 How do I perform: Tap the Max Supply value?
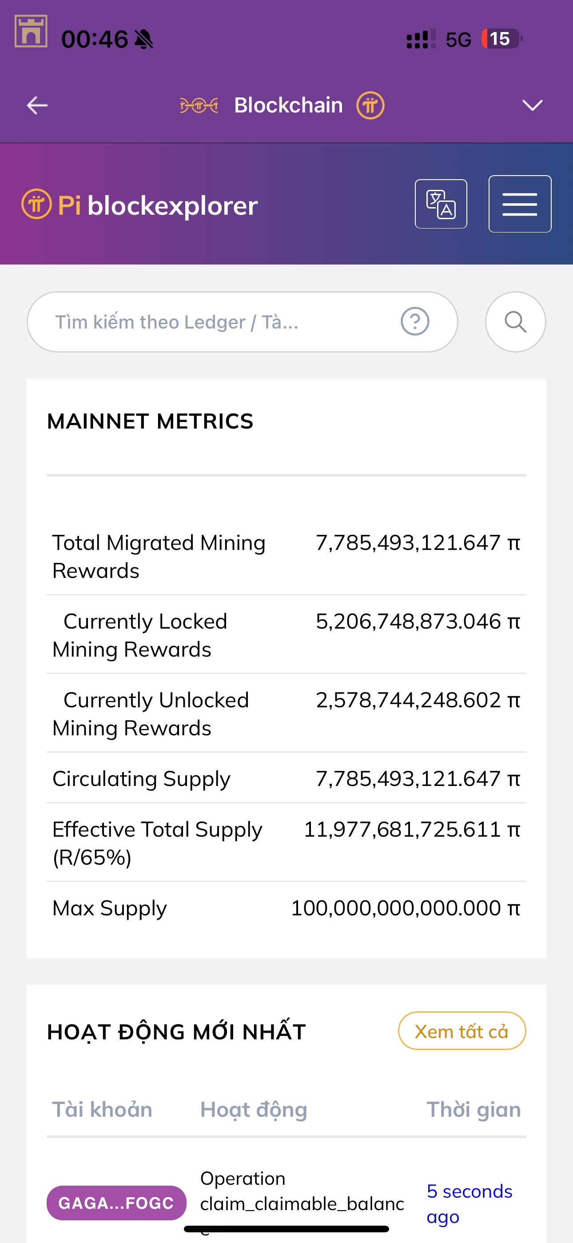coord(405,908)
